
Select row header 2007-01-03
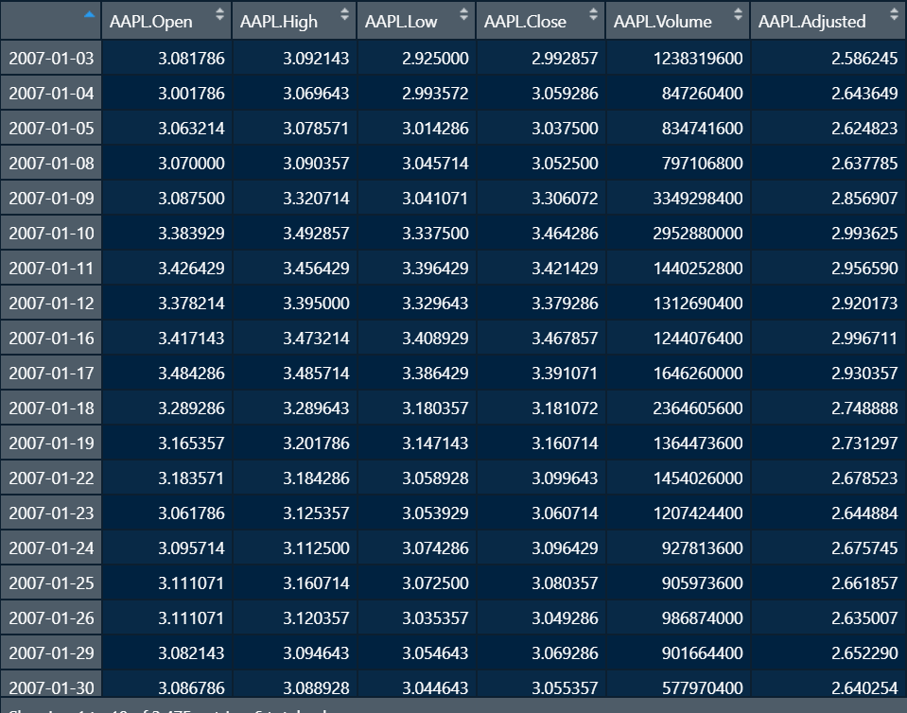point(51,58)
